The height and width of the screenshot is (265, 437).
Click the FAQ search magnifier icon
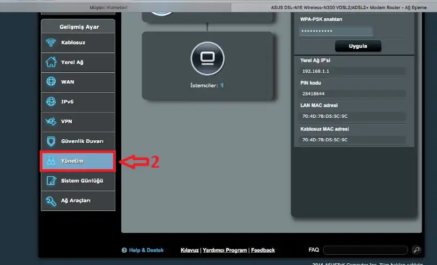coord(417,249)
